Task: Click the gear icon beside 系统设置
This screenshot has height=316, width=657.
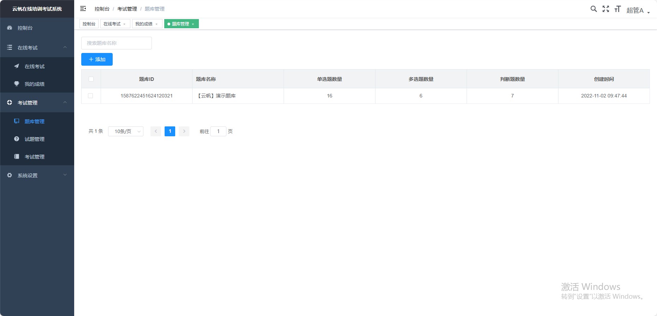Action: click(x=10, y=175)
